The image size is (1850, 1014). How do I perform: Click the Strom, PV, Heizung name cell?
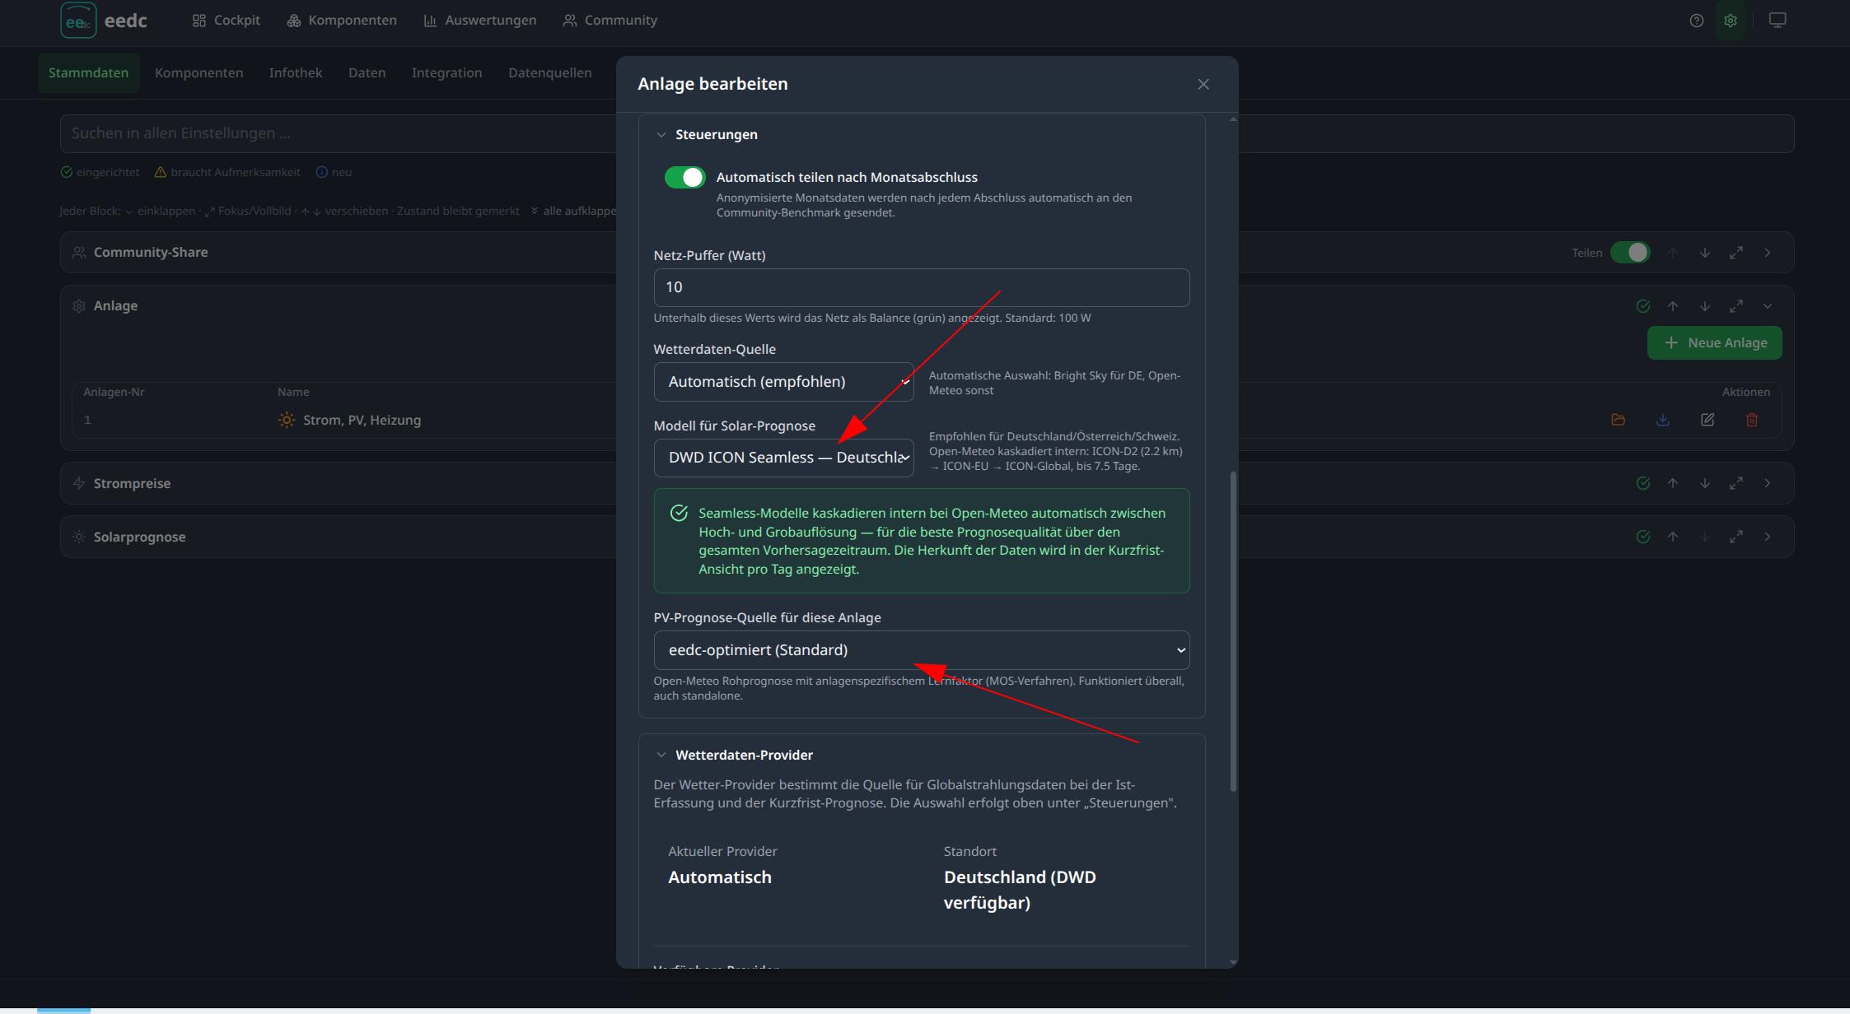pyautogui.click(x=362, y=420)
